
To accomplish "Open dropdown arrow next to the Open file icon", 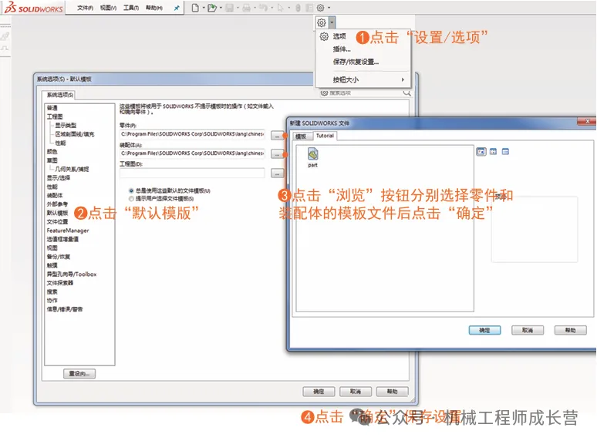I will point(221,8).
